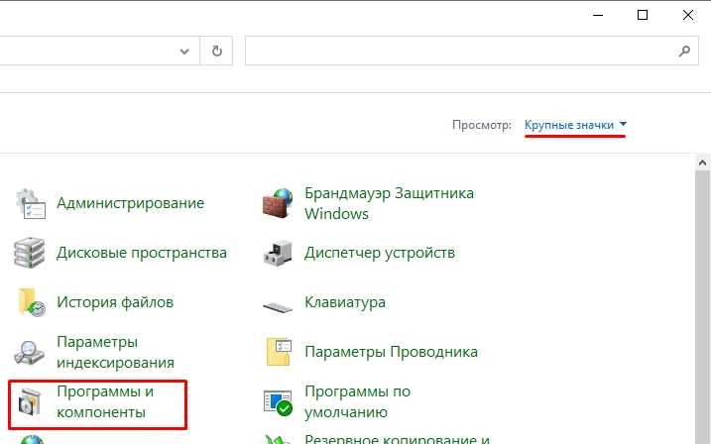
Task: Click the Параметры Проводника link text
Action: point(391,352)
